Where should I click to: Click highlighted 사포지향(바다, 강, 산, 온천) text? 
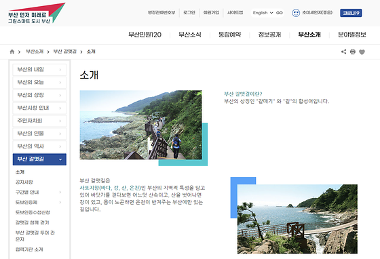point(110,188)
